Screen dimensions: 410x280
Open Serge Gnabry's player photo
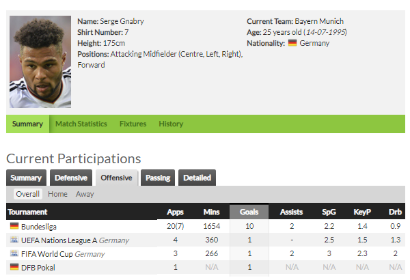pos(40,61)
